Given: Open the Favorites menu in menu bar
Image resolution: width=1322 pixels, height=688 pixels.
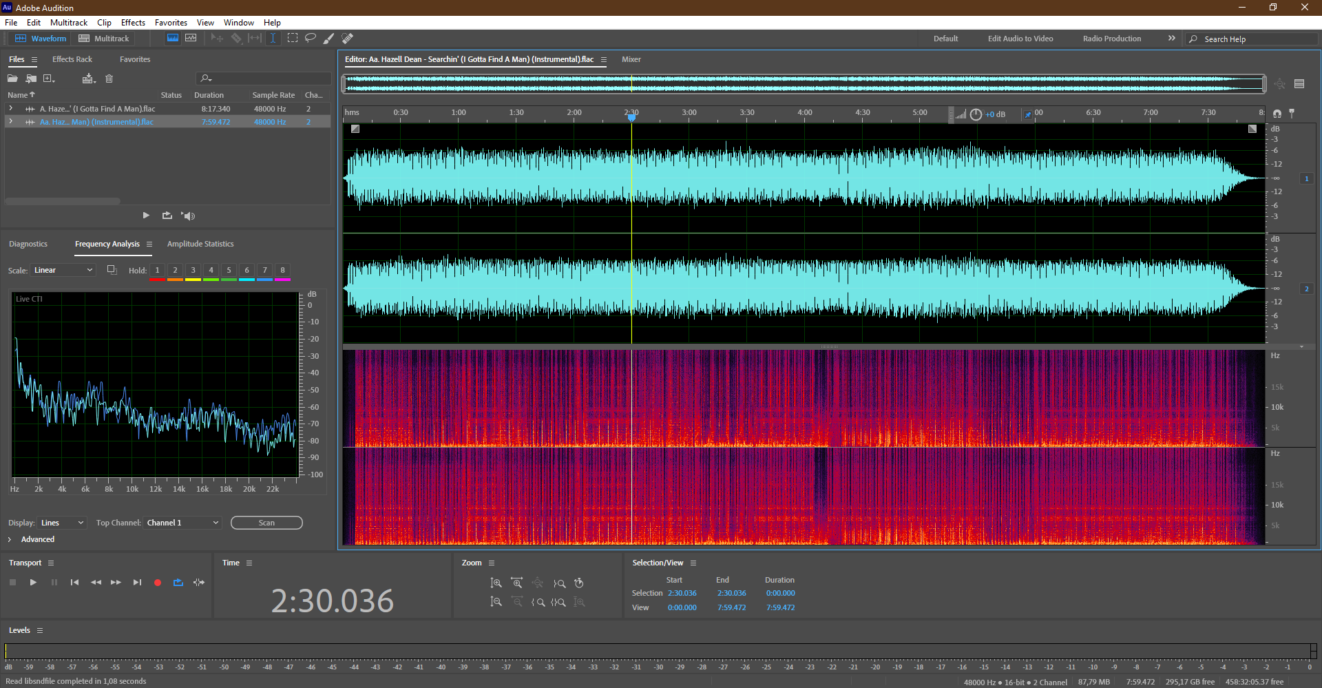Looking at the screenshot, I should [x=171, y=23].
